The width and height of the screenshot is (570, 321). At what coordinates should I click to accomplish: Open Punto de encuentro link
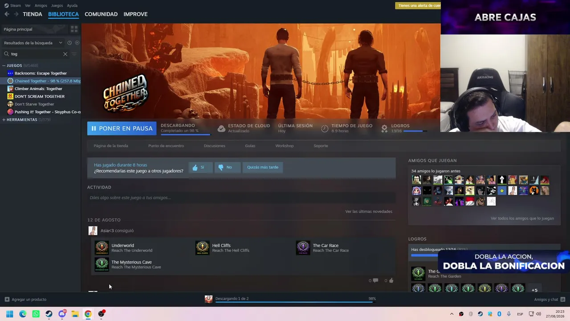pos(166,146)
